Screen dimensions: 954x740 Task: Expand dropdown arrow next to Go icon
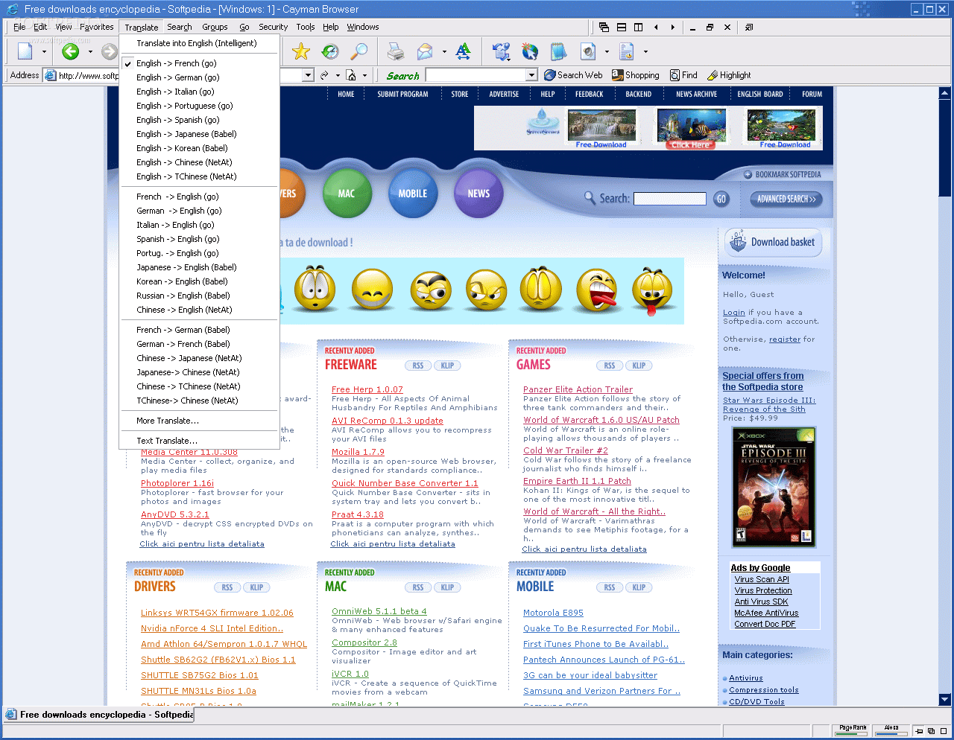point(337,75)
